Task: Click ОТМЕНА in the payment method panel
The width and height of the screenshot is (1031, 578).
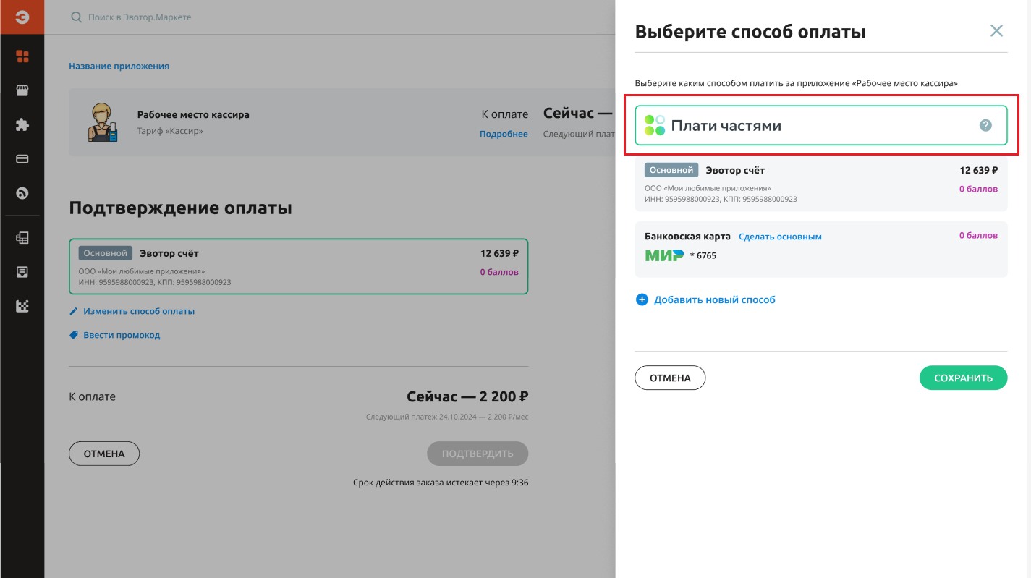Action: tap(670, 378)
